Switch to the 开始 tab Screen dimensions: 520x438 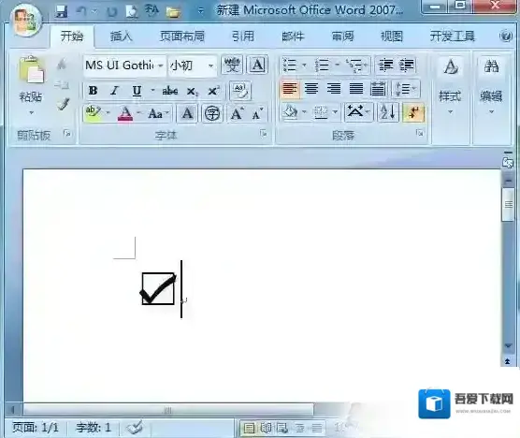tap(72, 36)
